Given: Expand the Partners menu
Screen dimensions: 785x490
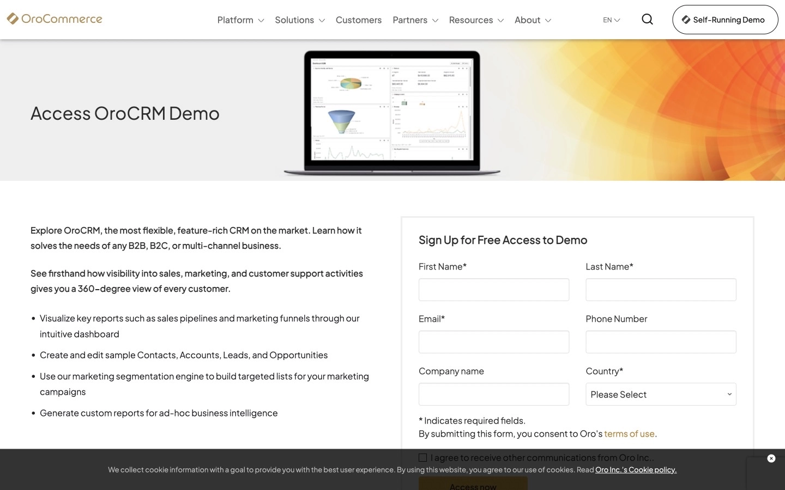Looking at the screenshot, I should tap(415, 20).
